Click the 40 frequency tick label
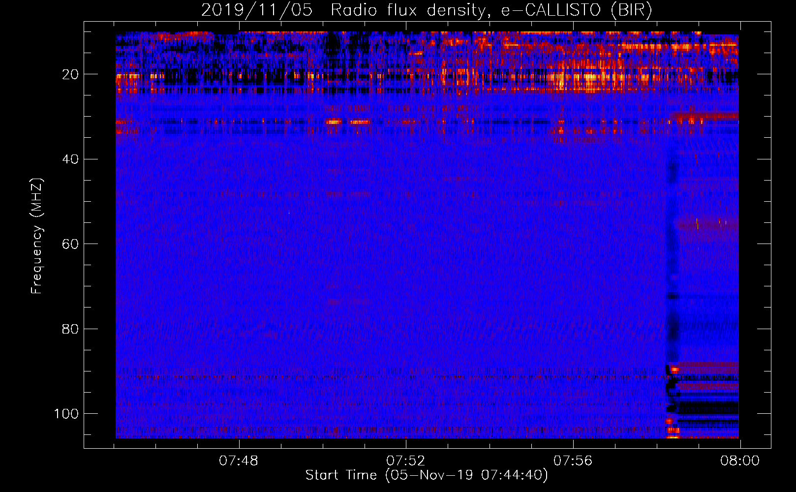Image resolution: width=796 pixels, height=492 pixels. [x=71, y=159]
